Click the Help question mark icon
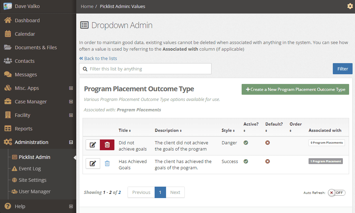 pos(8,206)
